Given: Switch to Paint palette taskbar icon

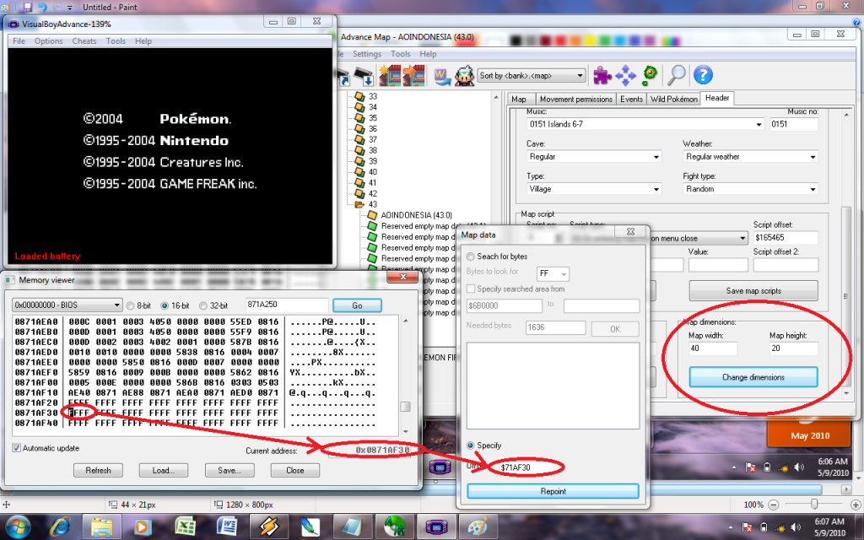Looking at the screenshot, I should click(x=478, y=527).
